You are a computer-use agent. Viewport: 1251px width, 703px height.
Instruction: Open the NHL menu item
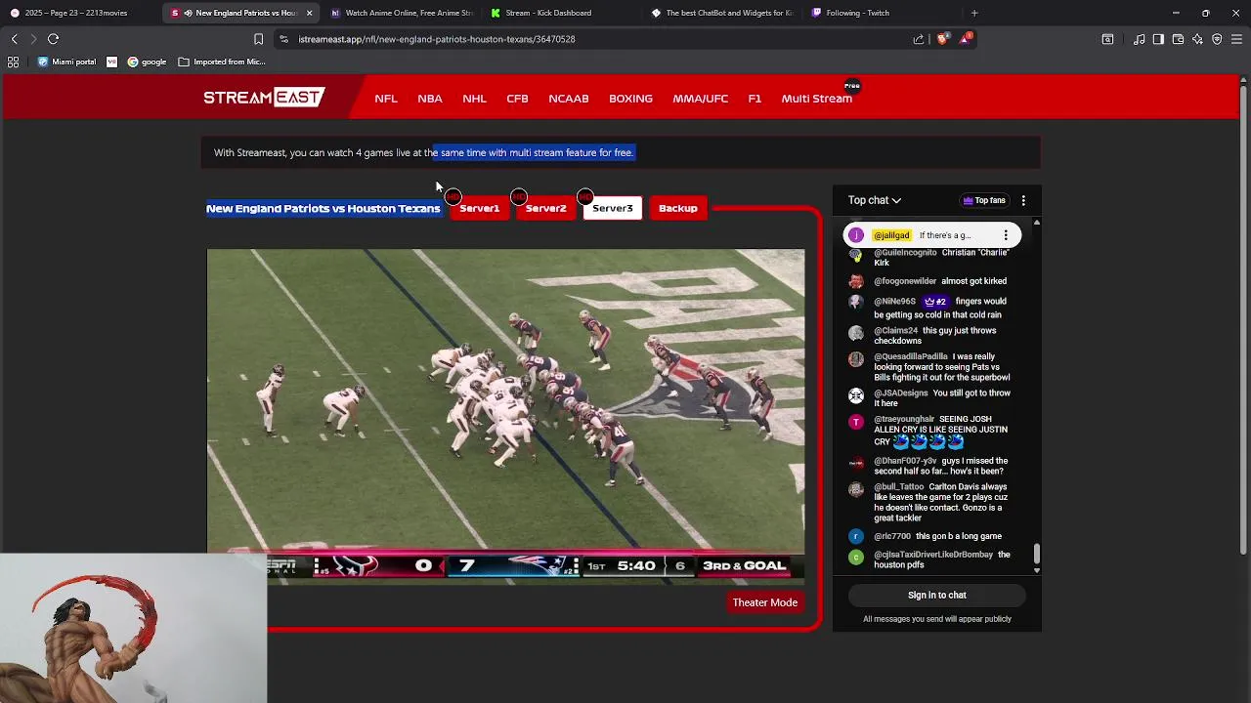(474, 99)
